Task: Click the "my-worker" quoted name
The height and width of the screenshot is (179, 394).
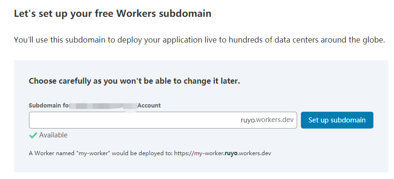Action: point(94,153)
